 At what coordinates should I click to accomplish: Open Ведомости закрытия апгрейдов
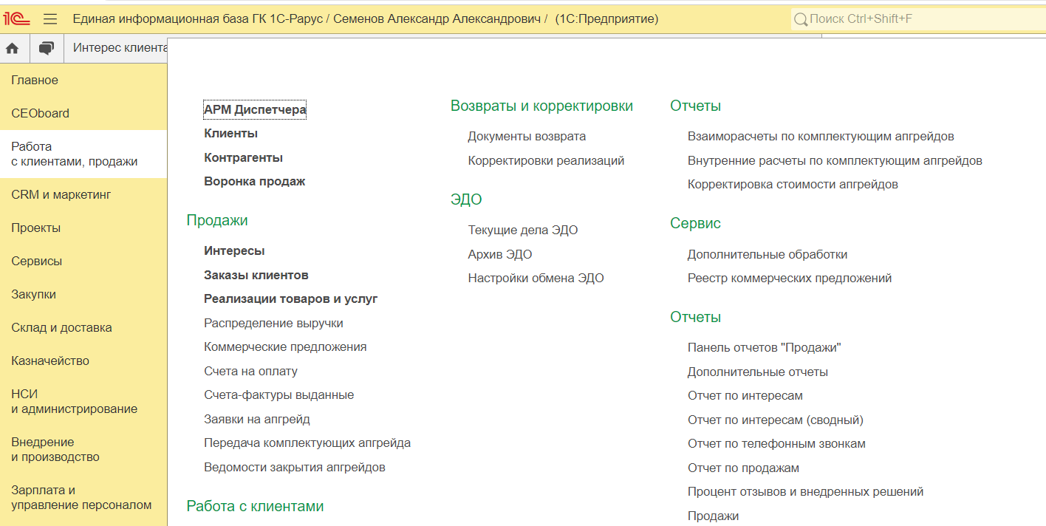coord(295,467)
